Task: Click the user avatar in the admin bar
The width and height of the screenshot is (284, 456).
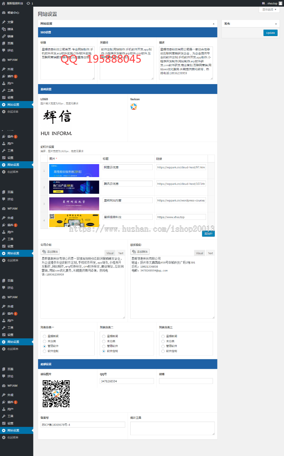Action: (281, 3)
